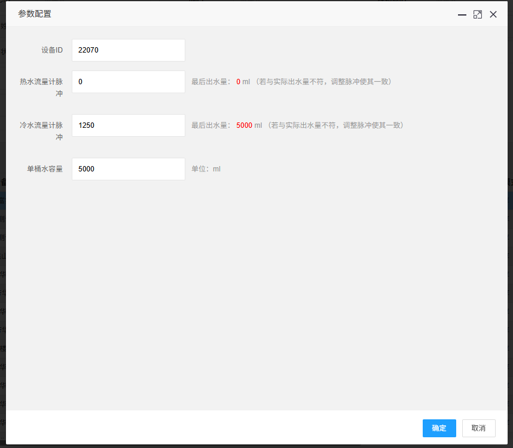Click the 参数配置 title text
Viewport: 513px width, 448px height.
tap(35, 14)
